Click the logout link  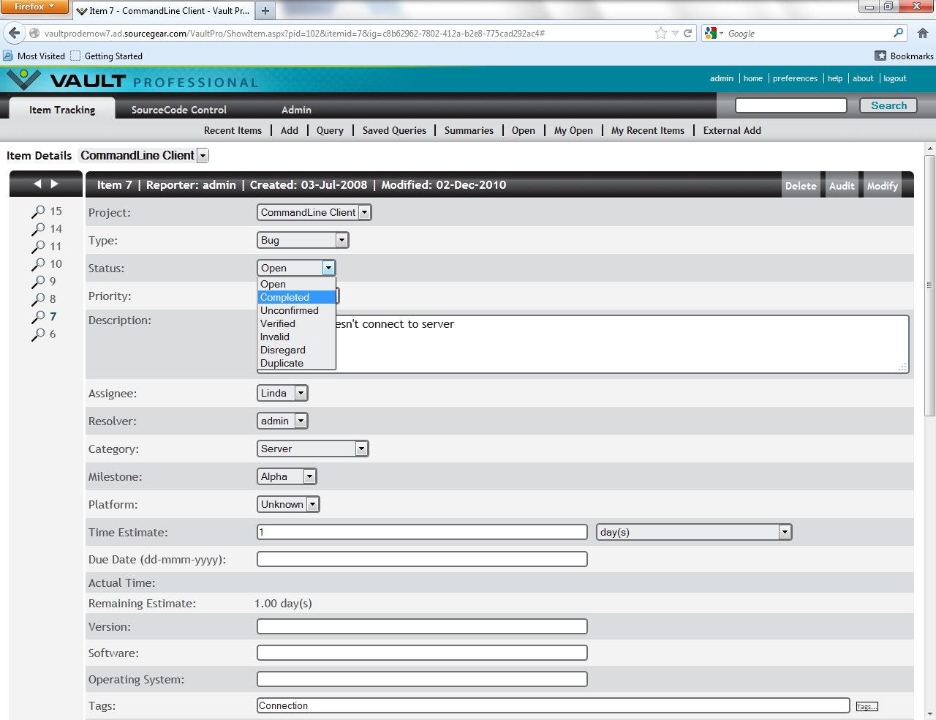tap(894, 78)
